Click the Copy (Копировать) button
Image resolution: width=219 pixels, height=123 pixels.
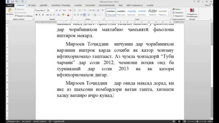coord(21,13)
